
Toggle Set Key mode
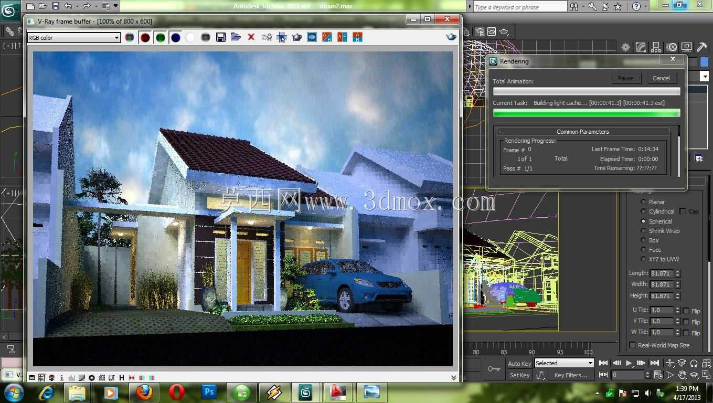tap(519, 375)
